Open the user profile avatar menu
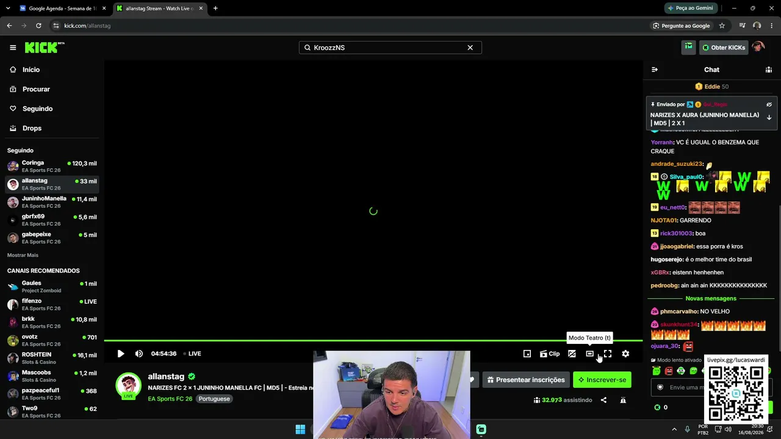This screenshot has width=781, height=439. pos(758,47)
